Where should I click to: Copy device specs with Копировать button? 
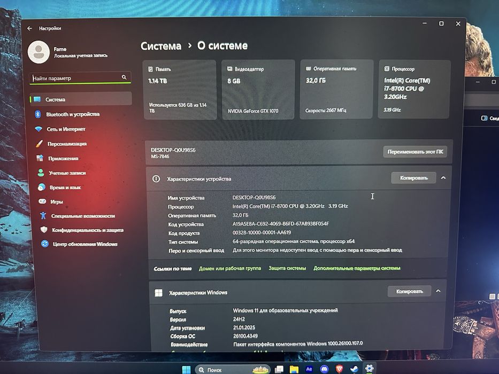[x=413, y=178]
